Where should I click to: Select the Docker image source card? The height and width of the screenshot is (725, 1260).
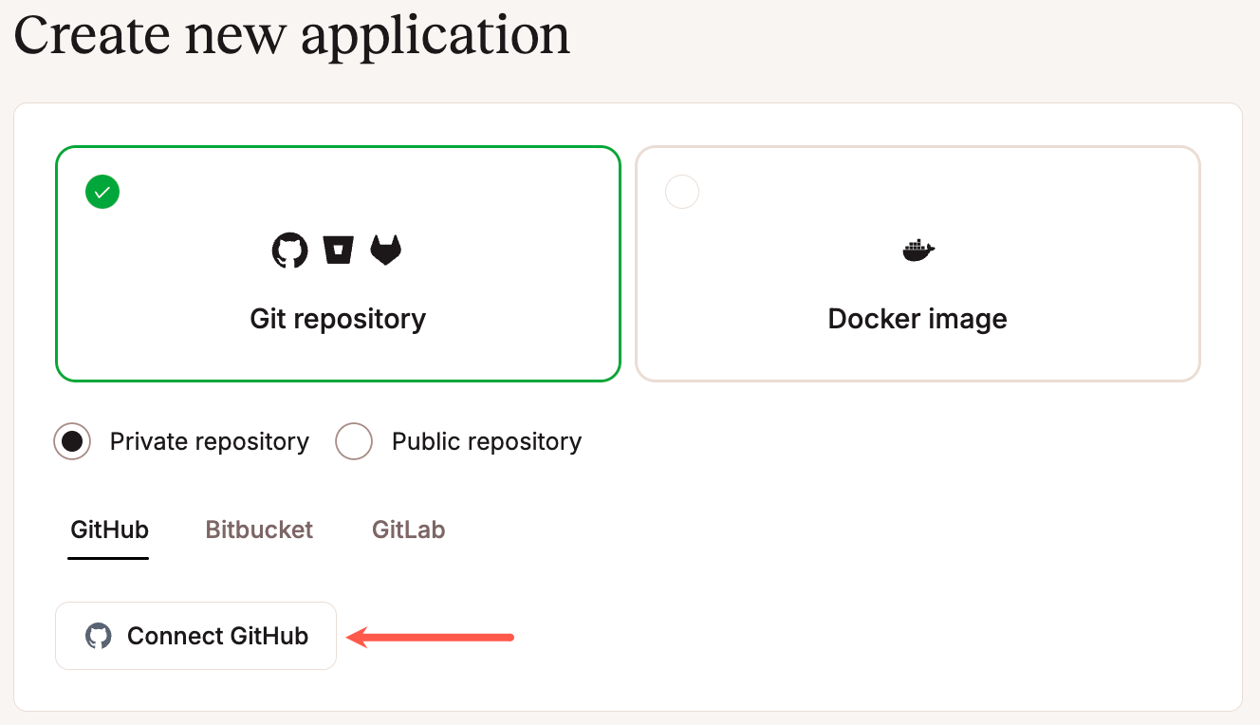tap(917, 264)
